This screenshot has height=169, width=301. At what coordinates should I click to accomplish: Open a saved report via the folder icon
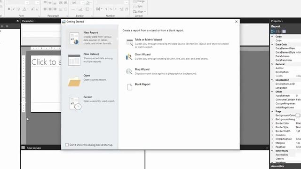click(74, 81)
